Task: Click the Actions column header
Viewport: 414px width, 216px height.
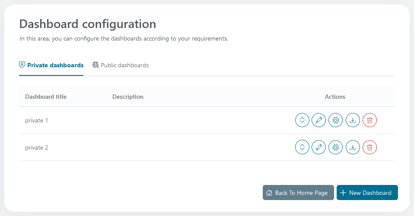Action: click(x=335, y=97)
